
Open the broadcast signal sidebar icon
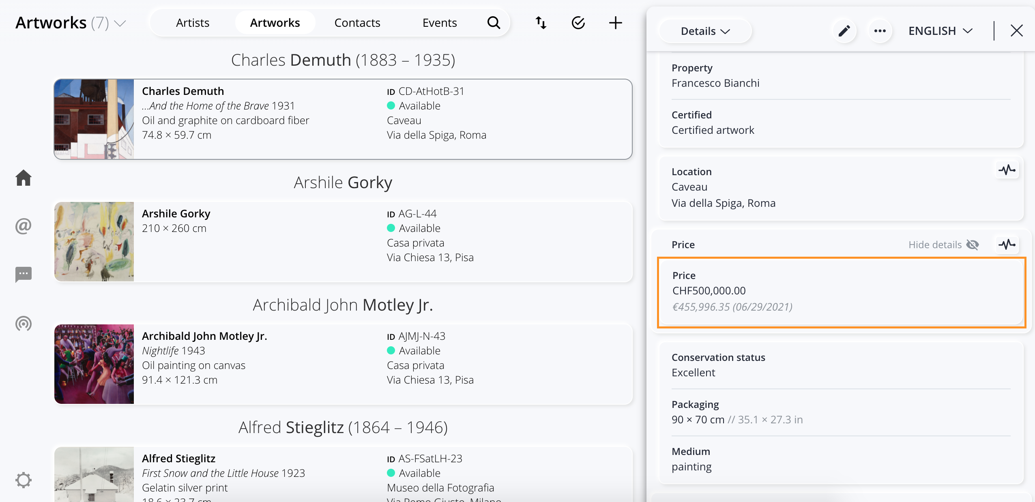click(24, 324)
